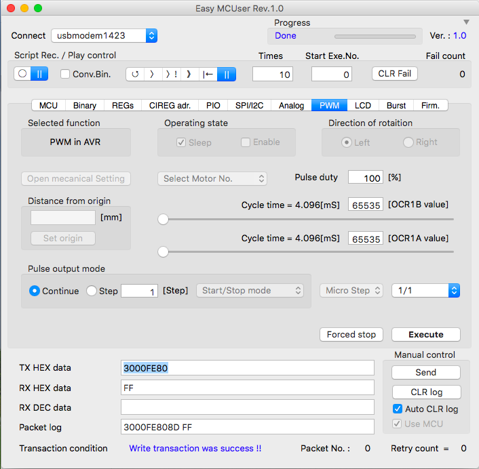The height and width of the screenshot is (469, 479).
Task: Open the Start/Stop mode dropdown
Action: pyautogui.click(x=250, y=291)
